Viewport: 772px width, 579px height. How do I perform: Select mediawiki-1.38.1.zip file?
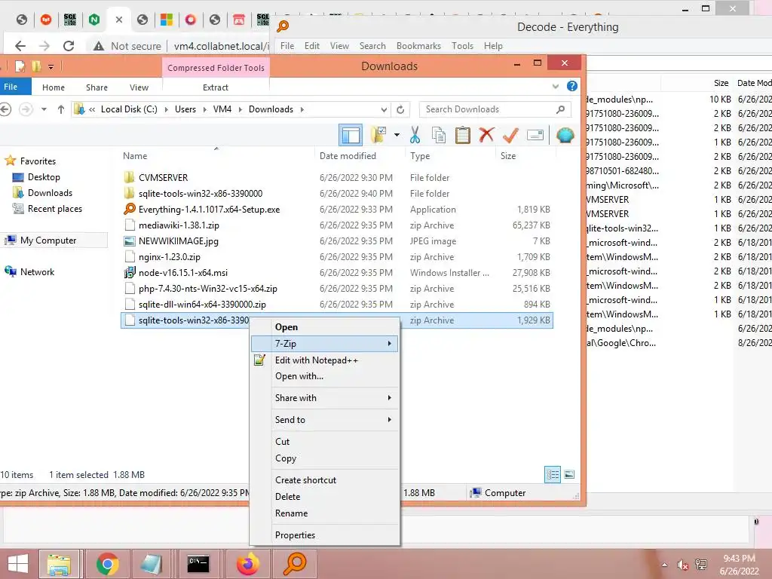[x=179, y=225]
